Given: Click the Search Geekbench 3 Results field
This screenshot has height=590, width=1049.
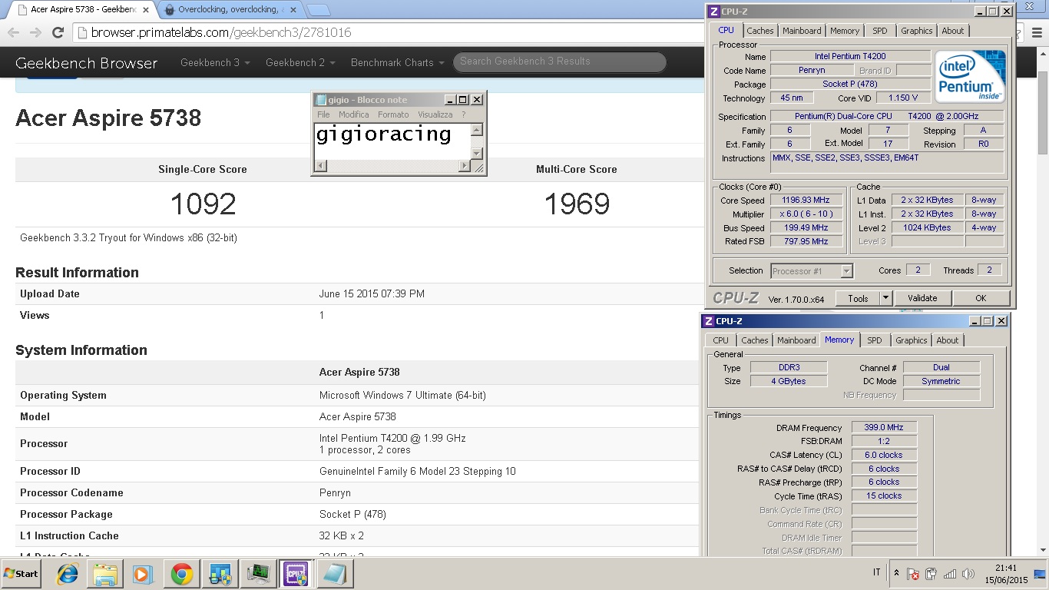Looking at the screenshot, I should pos(559,61).
